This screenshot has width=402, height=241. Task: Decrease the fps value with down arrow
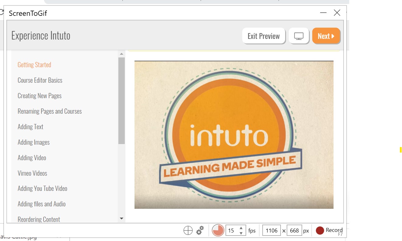241,233
